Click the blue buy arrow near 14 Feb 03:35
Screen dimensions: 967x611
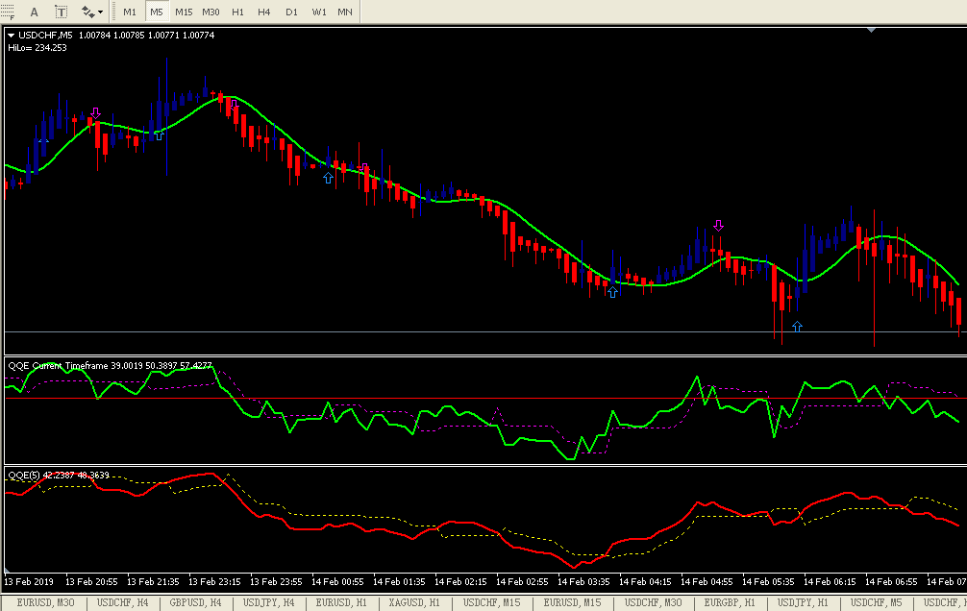tap(612, 292)
